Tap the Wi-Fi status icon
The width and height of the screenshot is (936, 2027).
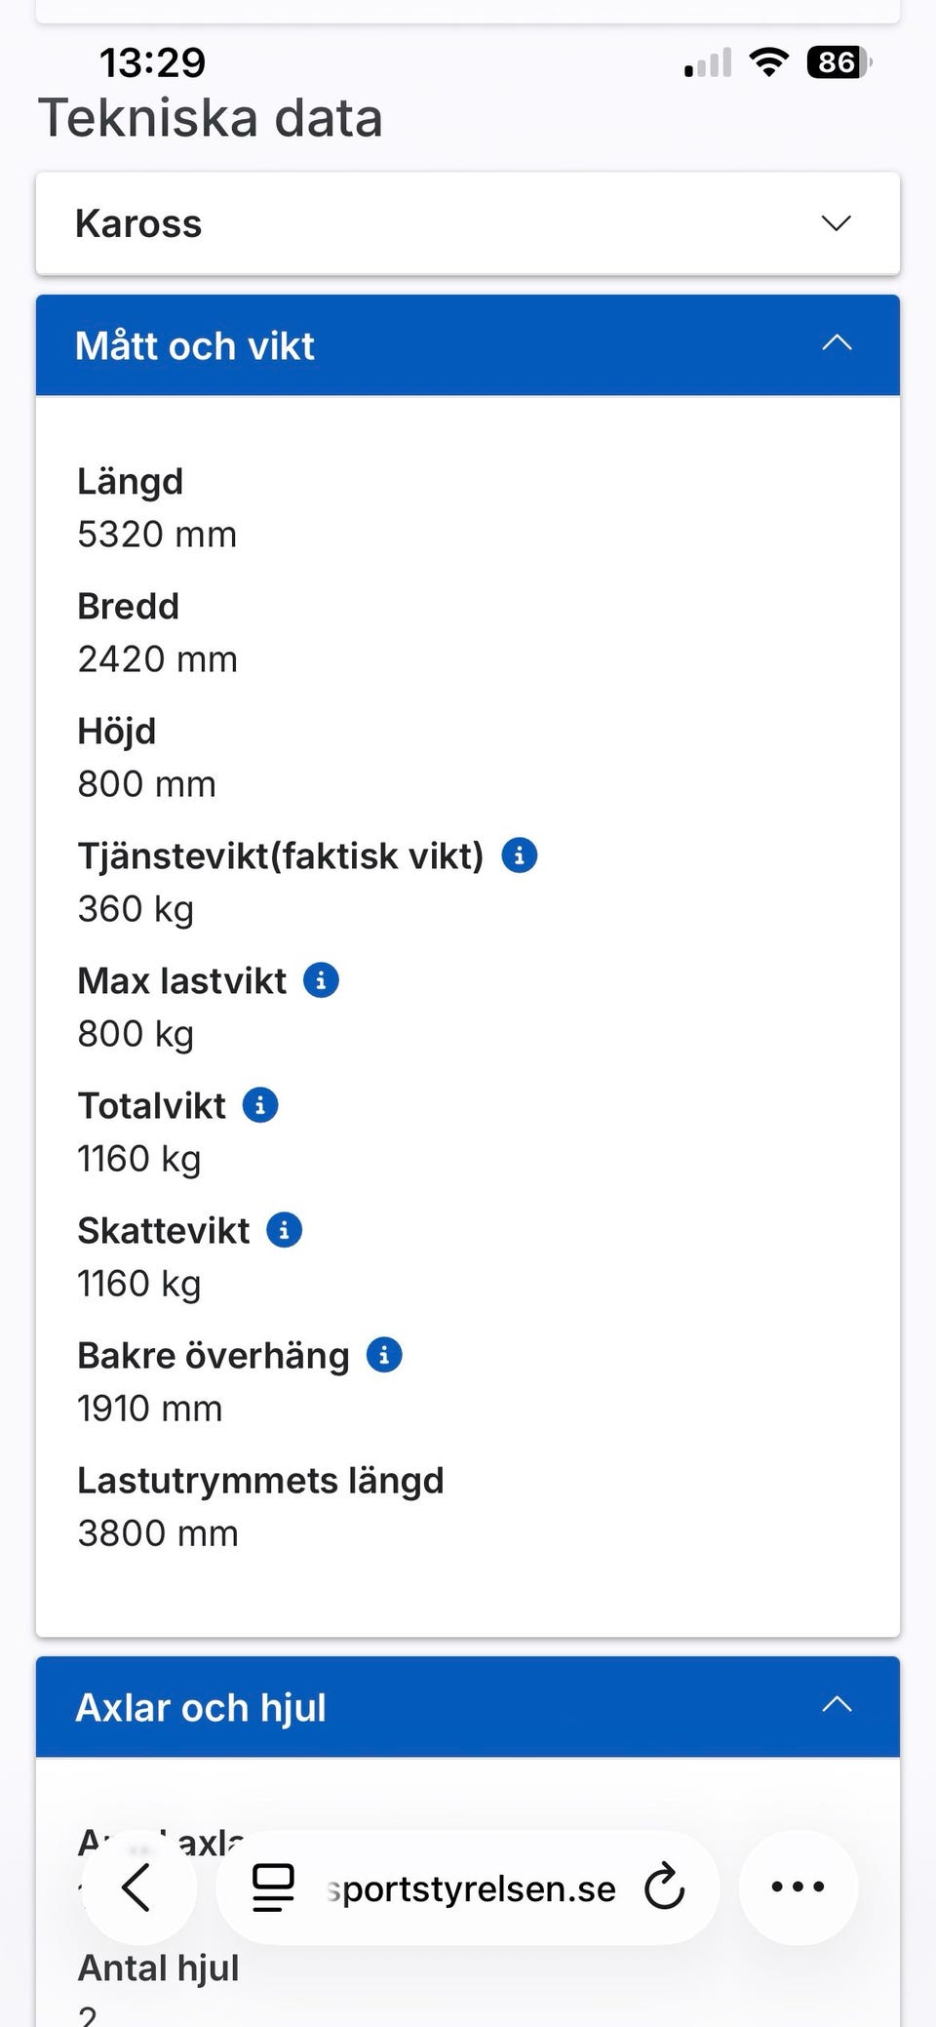click(x=768, y=63)
